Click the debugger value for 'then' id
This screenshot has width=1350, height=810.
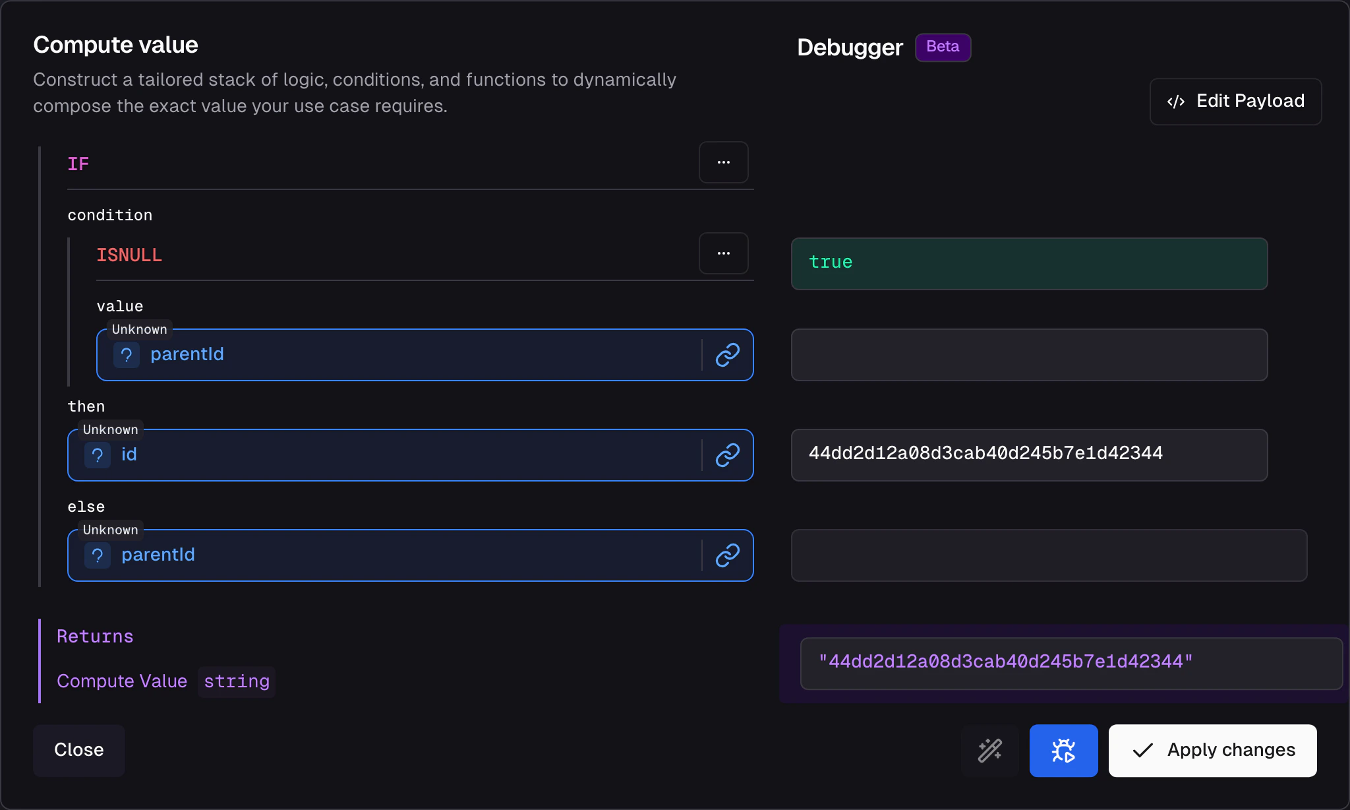click(x=1029, y=455)
